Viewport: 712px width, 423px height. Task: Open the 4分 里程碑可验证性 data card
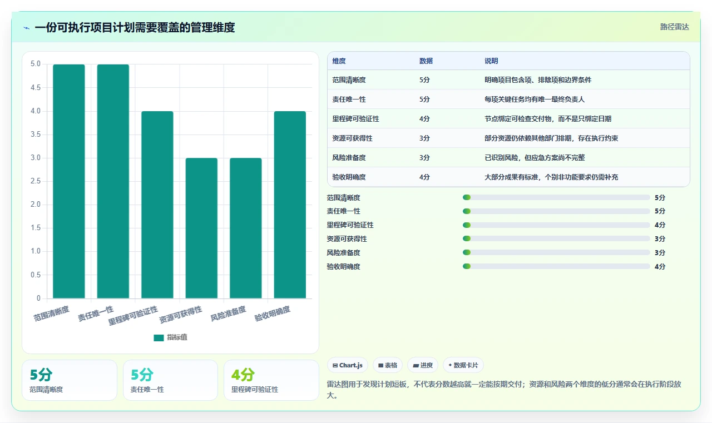(271, 380)
